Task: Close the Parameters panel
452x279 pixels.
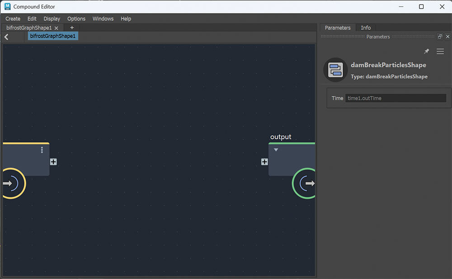Action: pos(447,37)
